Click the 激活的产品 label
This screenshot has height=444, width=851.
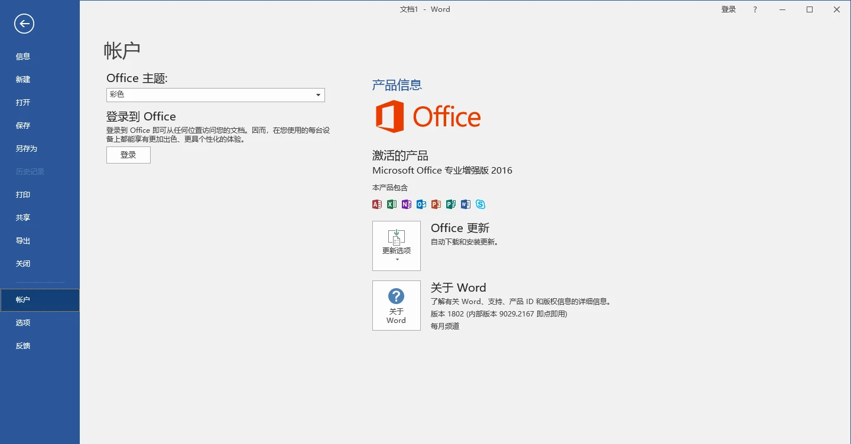[400, 156]
